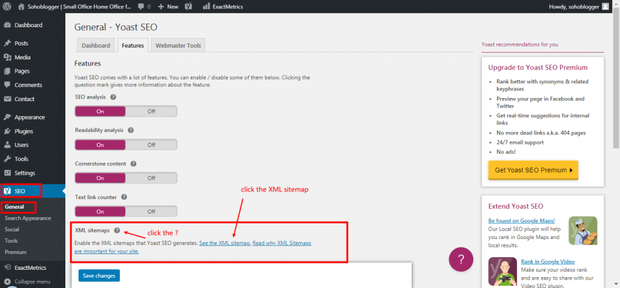
Task: Open Tools submenu under SEO
Action: click(11, 241)
